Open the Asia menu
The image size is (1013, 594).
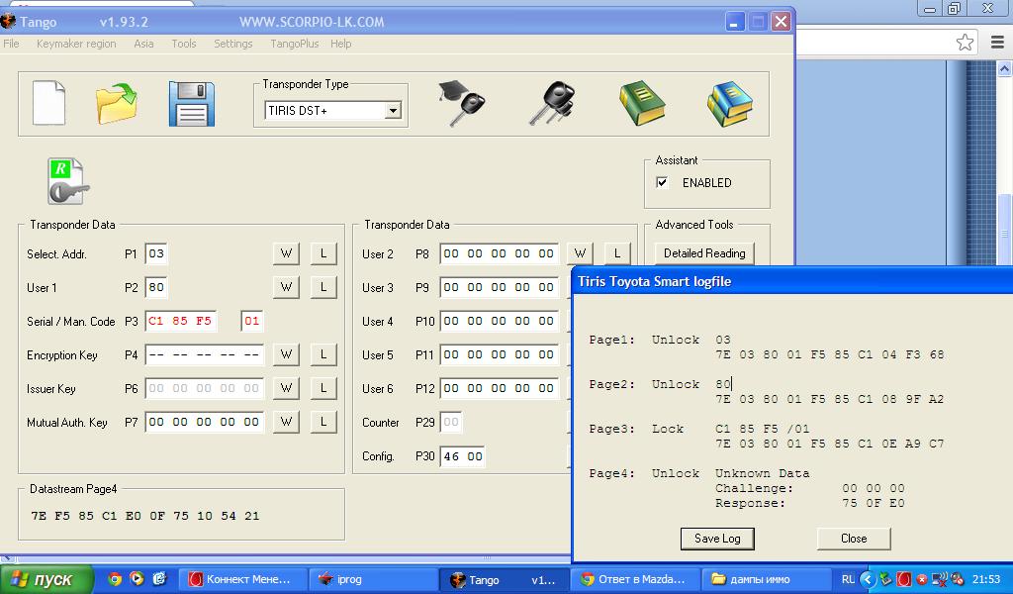pyautogui.click(x=143, y=44)
